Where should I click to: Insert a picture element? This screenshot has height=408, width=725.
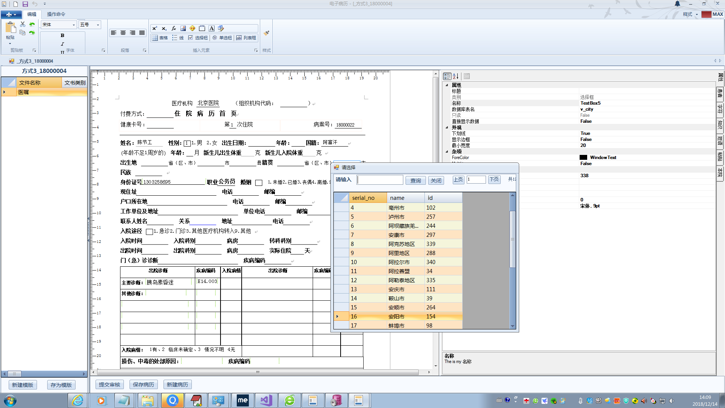tap(183, 28)
